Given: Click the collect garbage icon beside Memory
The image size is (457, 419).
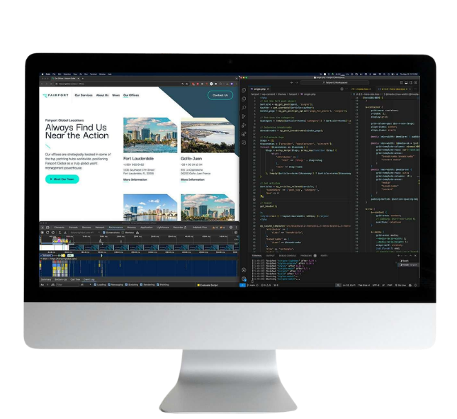Looking at the screenshot, I should click(x=137, y=233).
